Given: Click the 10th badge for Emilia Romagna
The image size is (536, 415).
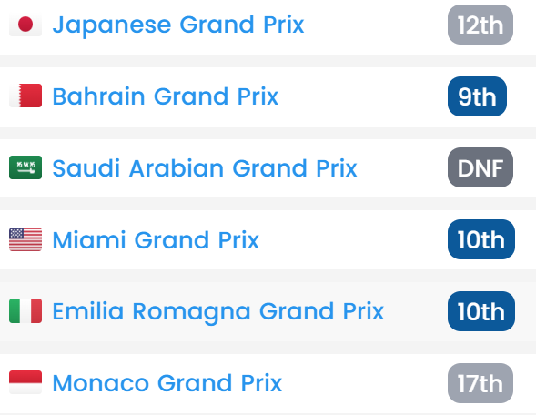Looking at the screenshot, I should pos(481,311).
